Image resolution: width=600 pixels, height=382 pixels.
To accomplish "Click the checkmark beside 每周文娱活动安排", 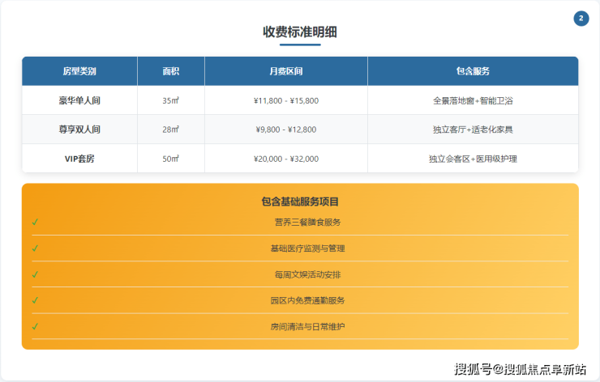I will [35, 274].
